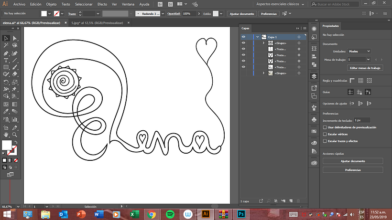Swap fill and stroke colors
Image resolution: width=392 pixels, height=220 pixels.
(16, 142)
